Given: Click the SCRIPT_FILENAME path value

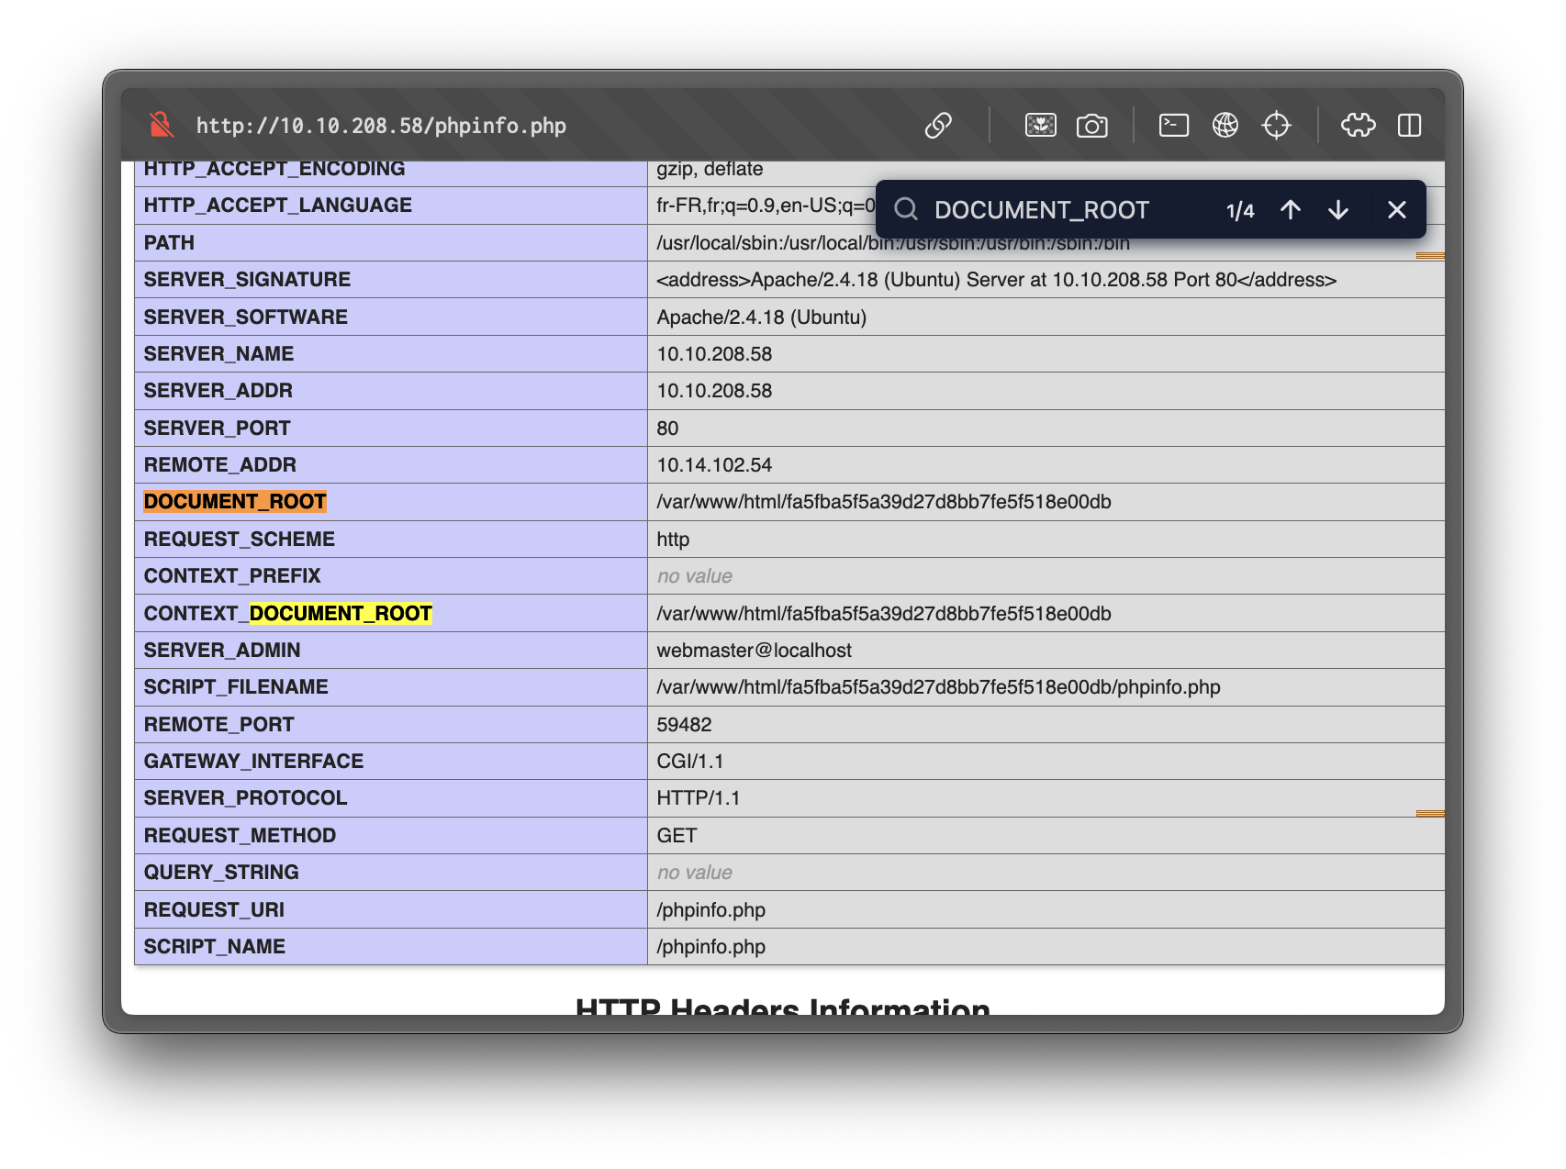Looking at the screenshot, I should pyautogui.click(x=938, y=687).
